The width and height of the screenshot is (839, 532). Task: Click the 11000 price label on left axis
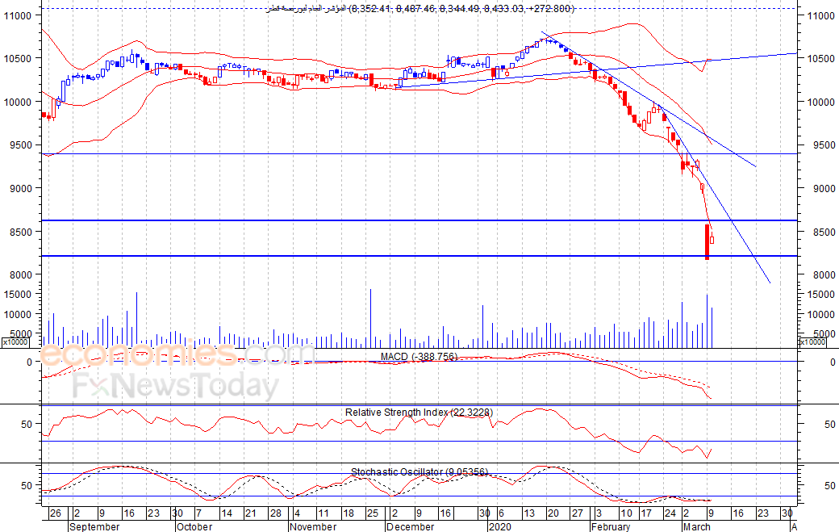[x=18, y=15]
